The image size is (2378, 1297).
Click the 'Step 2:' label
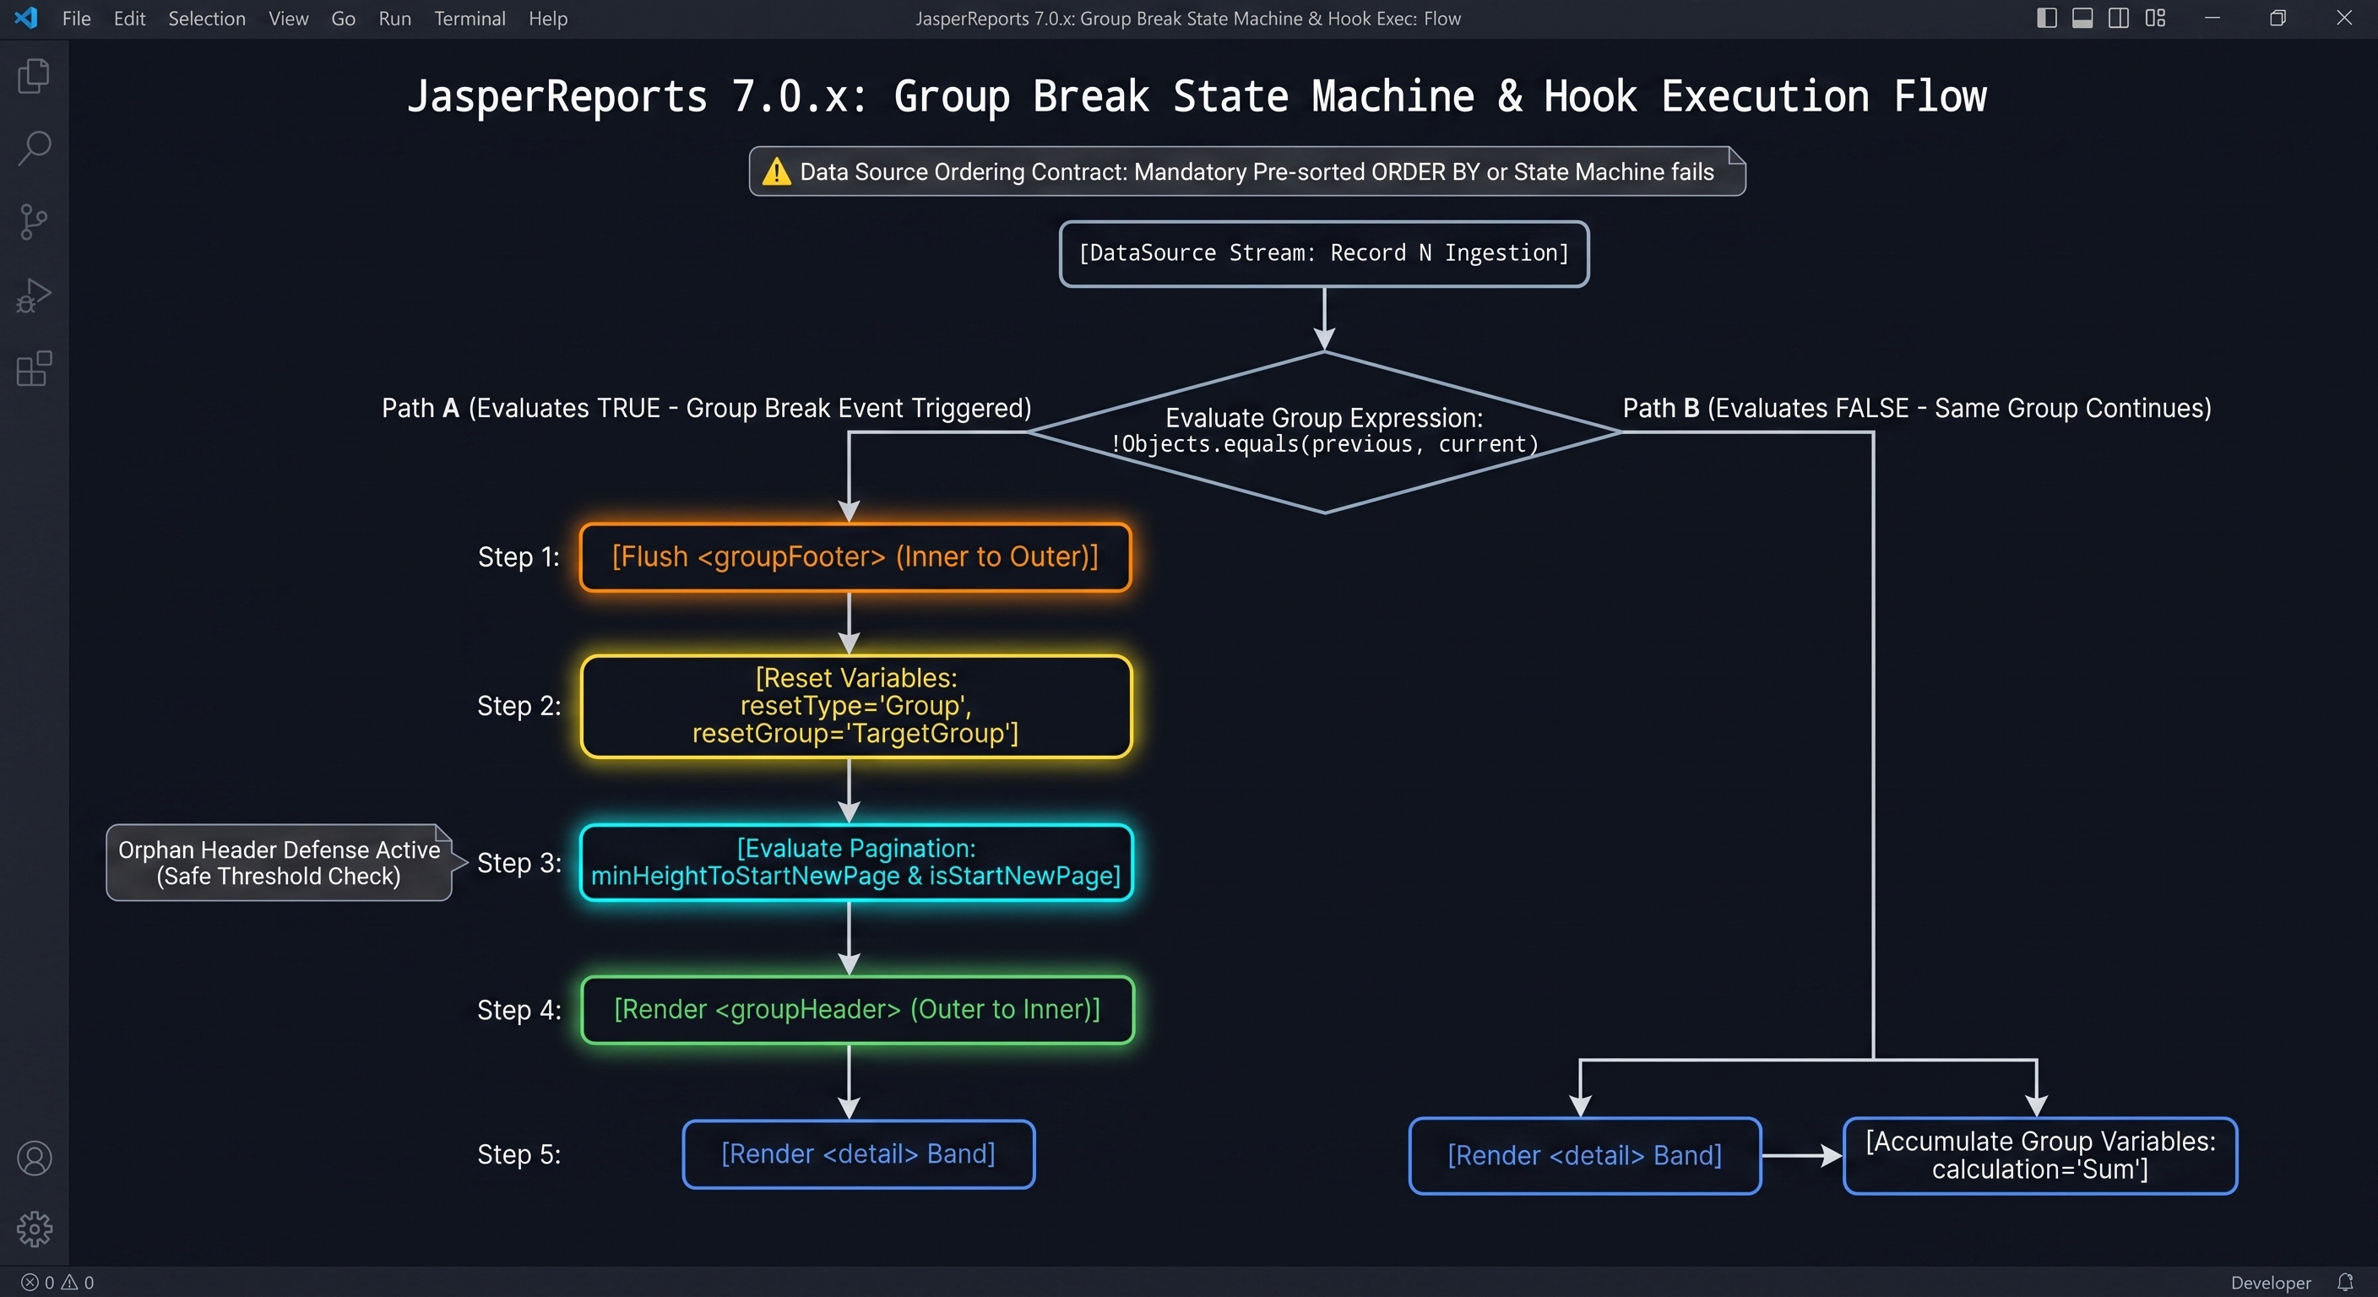518,705
